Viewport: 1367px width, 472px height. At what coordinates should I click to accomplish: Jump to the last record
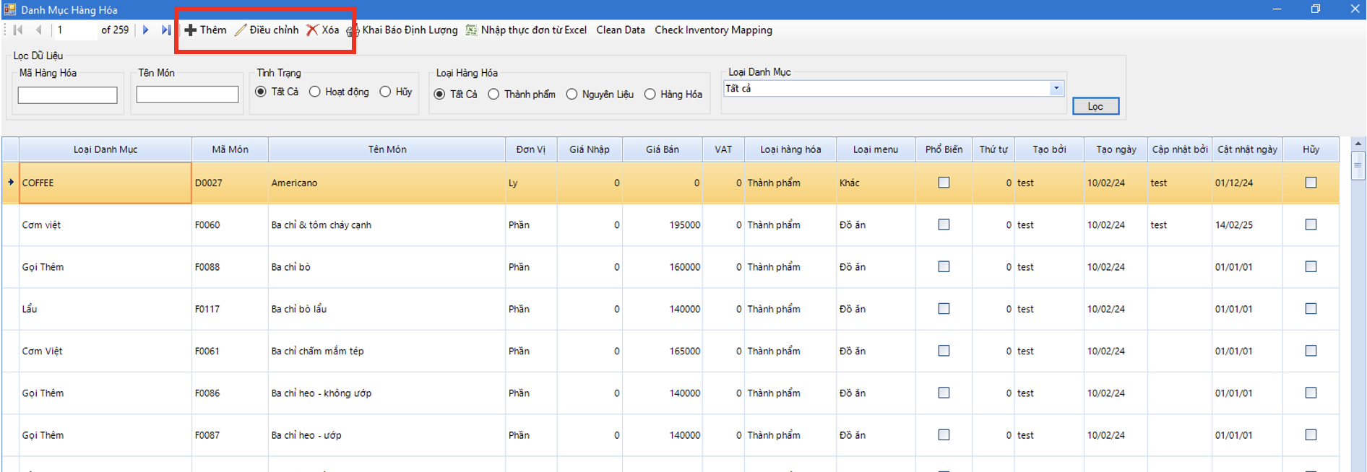pos(166,30)
